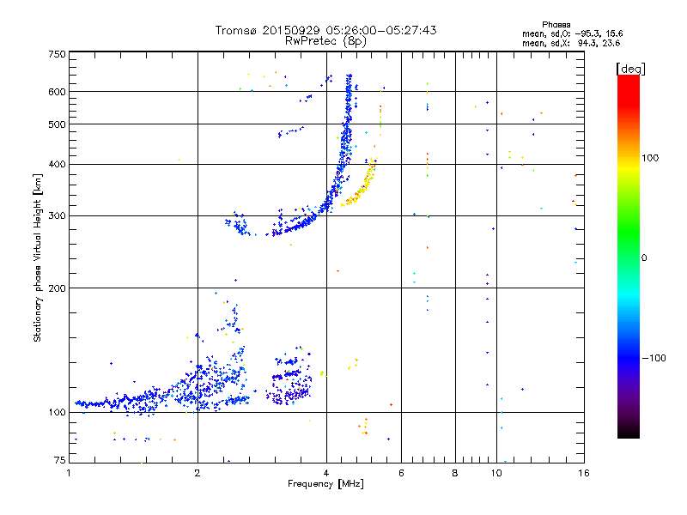
Task: Click the y-axis label '100'
Action: click(x=57, y=412)
